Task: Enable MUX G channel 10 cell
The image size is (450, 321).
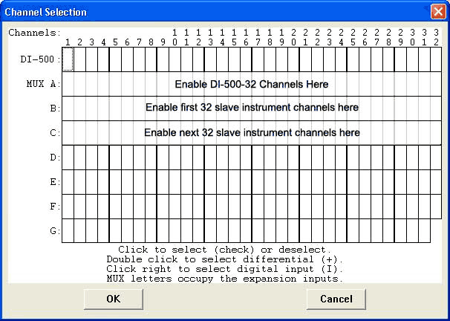Action: point(175,231)
